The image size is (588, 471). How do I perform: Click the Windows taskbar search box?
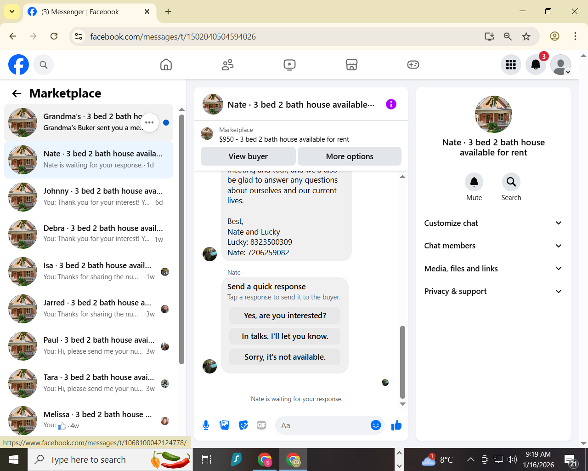click(110, 460)
